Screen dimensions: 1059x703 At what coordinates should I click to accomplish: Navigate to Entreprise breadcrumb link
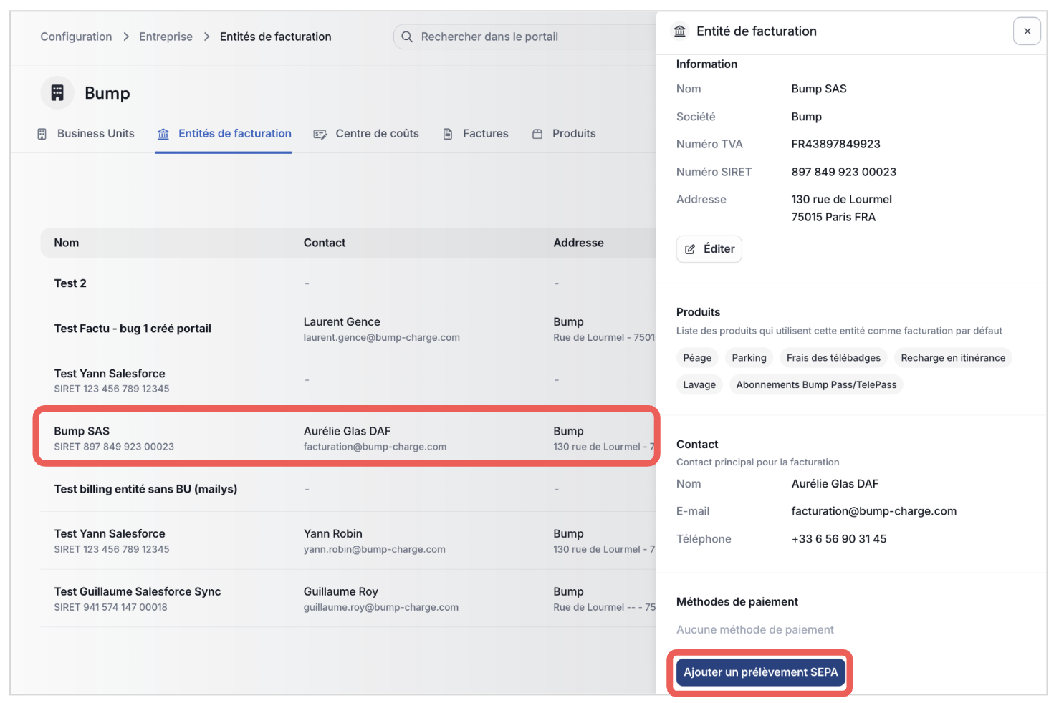[x=166, y=37]
